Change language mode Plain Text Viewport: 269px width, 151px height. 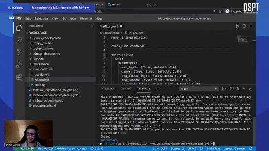[x=213, y=148]
